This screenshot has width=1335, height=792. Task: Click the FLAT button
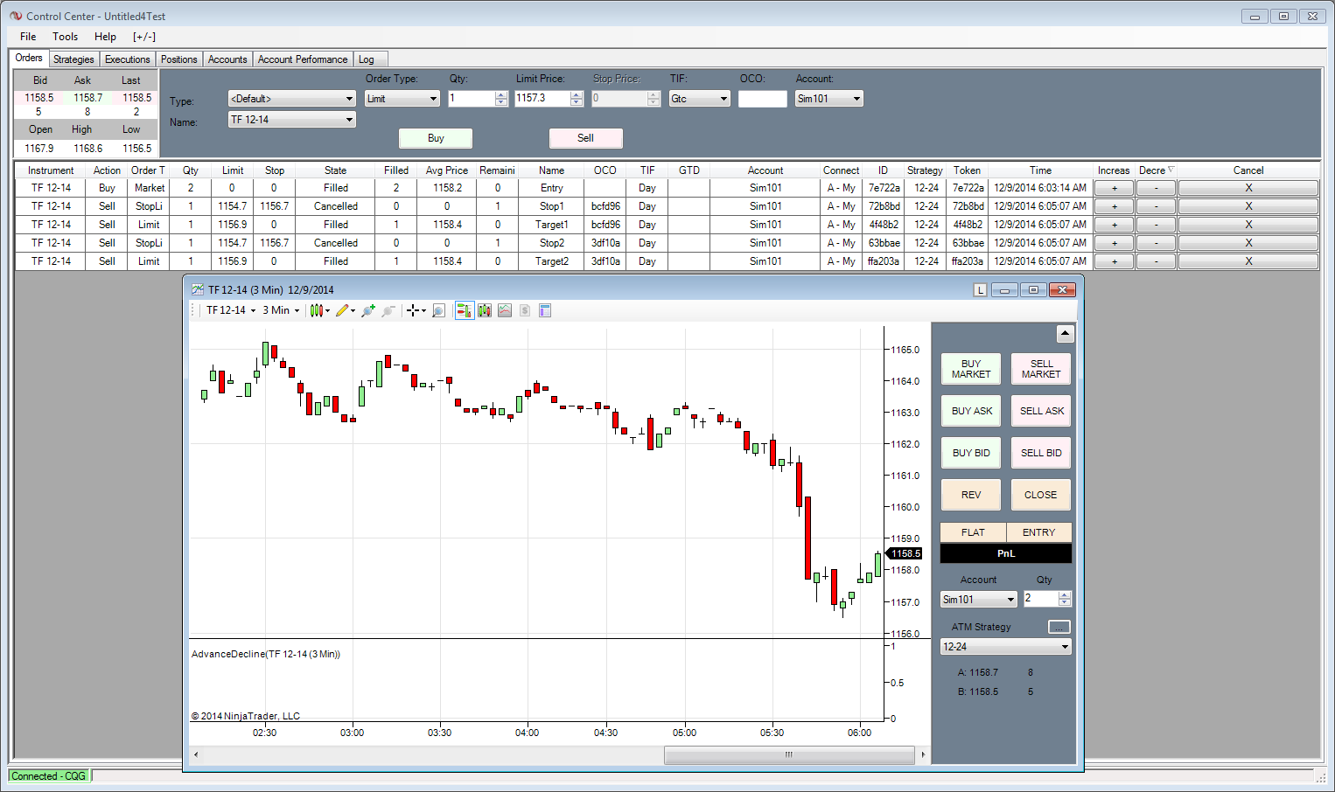click(973, 532)
